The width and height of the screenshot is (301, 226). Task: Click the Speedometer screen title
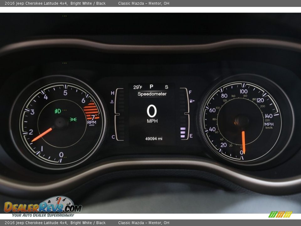click(x=152, y=94)
